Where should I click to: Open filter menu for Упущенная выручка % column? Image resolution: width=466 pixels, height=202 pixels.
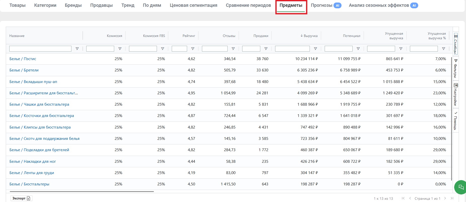coord(444,49)
